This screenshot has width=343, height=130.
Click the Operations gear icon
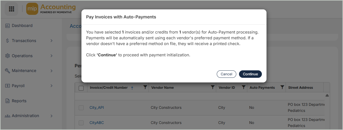click(7, 56)
